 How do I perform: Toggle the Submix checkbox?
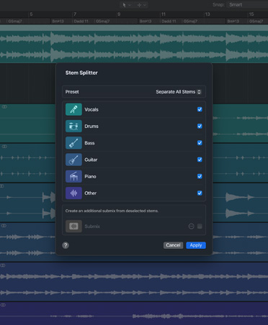coord(200,226)
